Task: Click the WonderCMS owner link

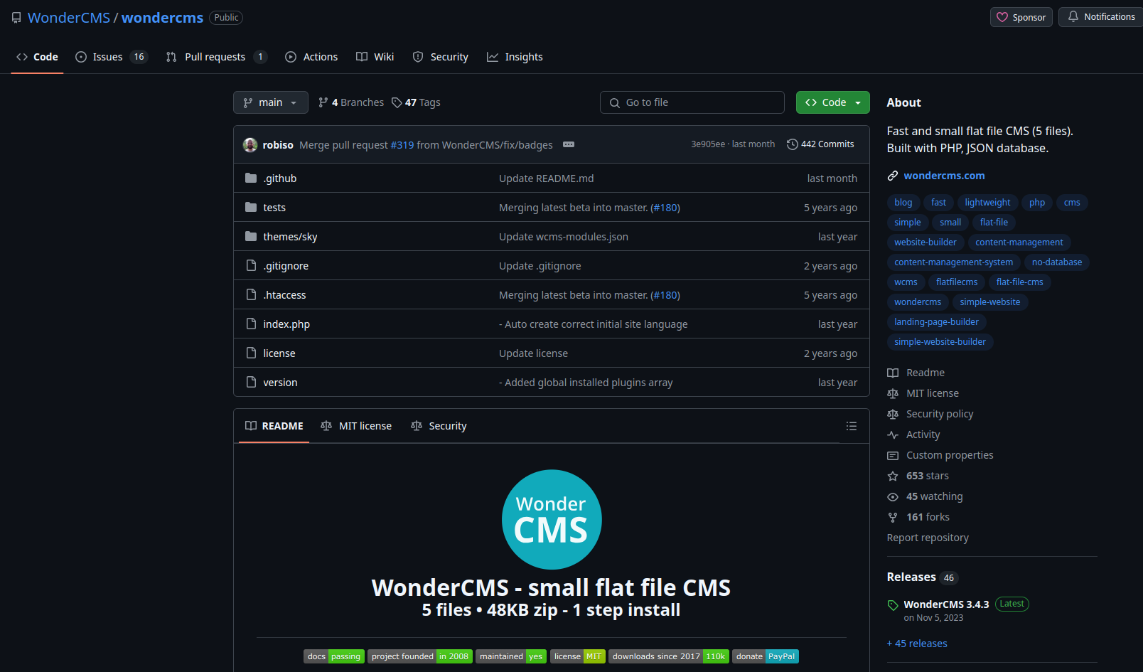Action: click(x=69, y=18)
